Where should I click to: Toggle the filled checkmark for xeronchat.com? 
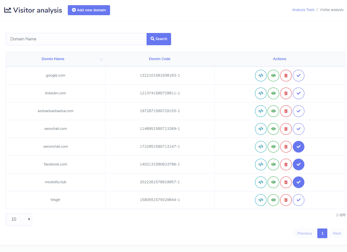pyautogui.click(x=299, y=147)
